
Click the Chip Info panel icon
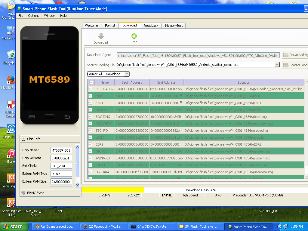(x=24, y=139)
